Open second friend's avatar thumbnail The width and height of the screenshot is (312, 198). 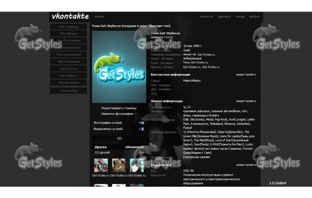119,165
